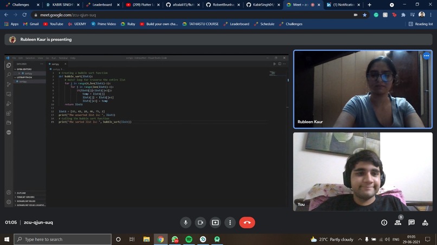The image size is (437, 245).
Task: Open the UDEMY bookmark
Action: [77, 24]
